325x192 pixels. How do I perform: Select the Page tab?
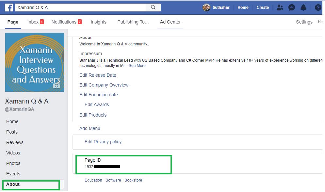click(x=13, y=22)
